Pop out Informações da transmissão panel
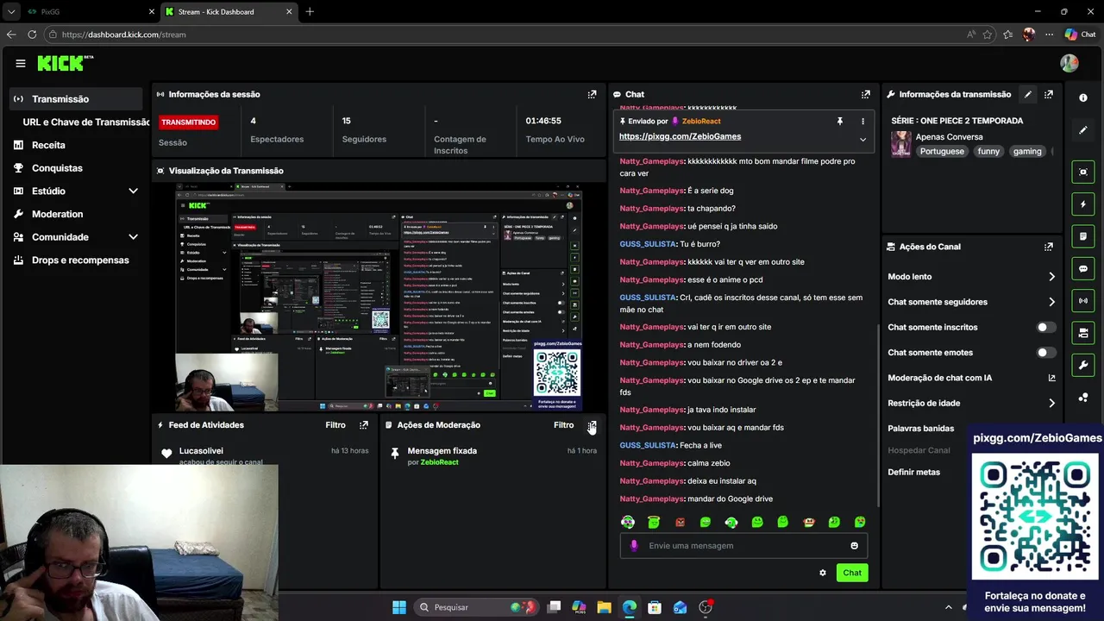This screenshot has height=621, width=1104. click(x=1048, y=94)
